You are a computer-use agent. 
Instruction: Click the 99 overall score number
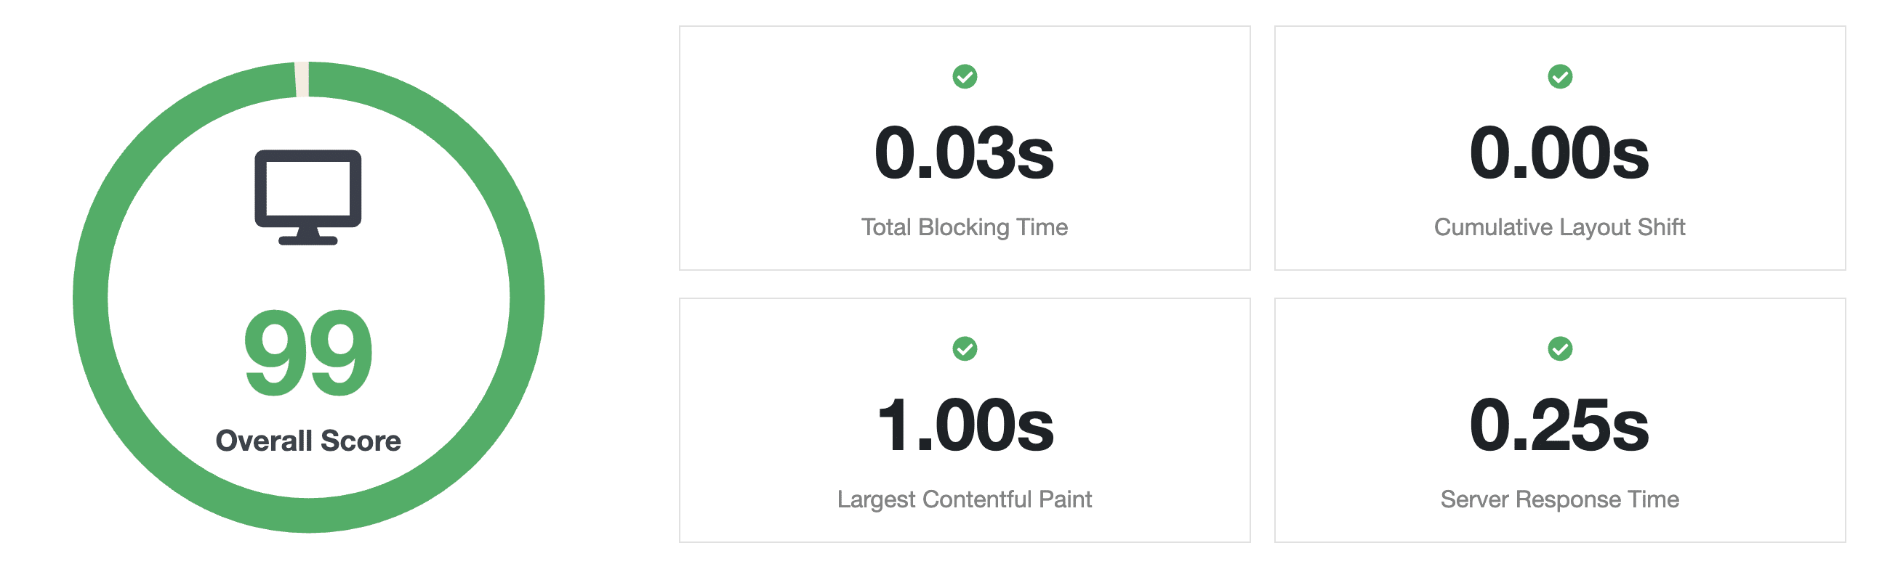[308, 353]
